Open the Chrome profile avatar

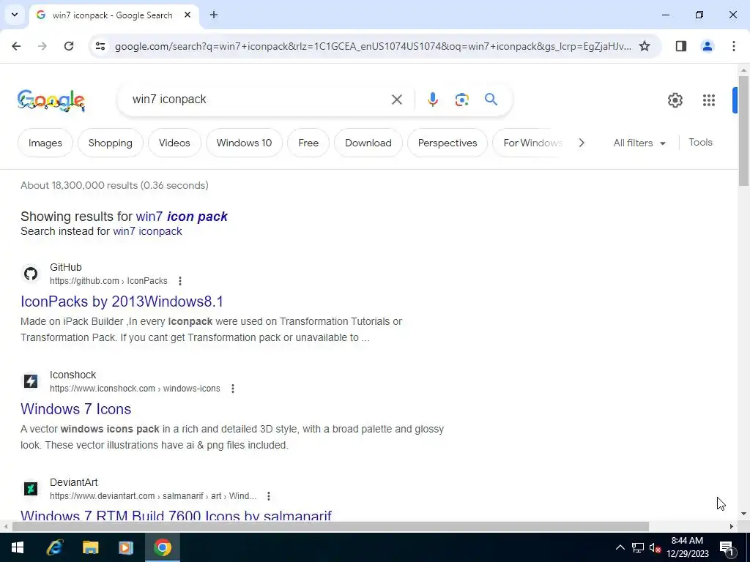(708, 46)
